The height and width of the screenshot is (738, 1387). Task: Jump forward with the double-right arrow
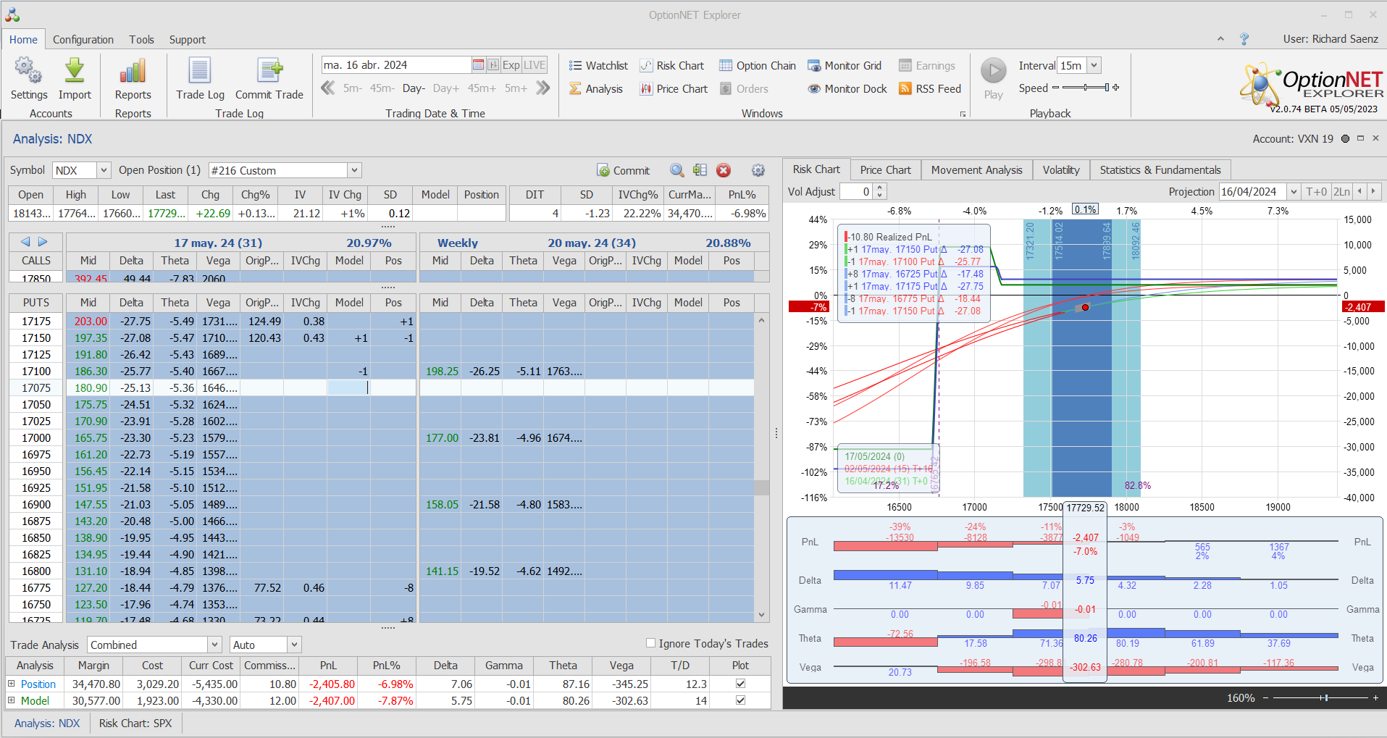543,88
